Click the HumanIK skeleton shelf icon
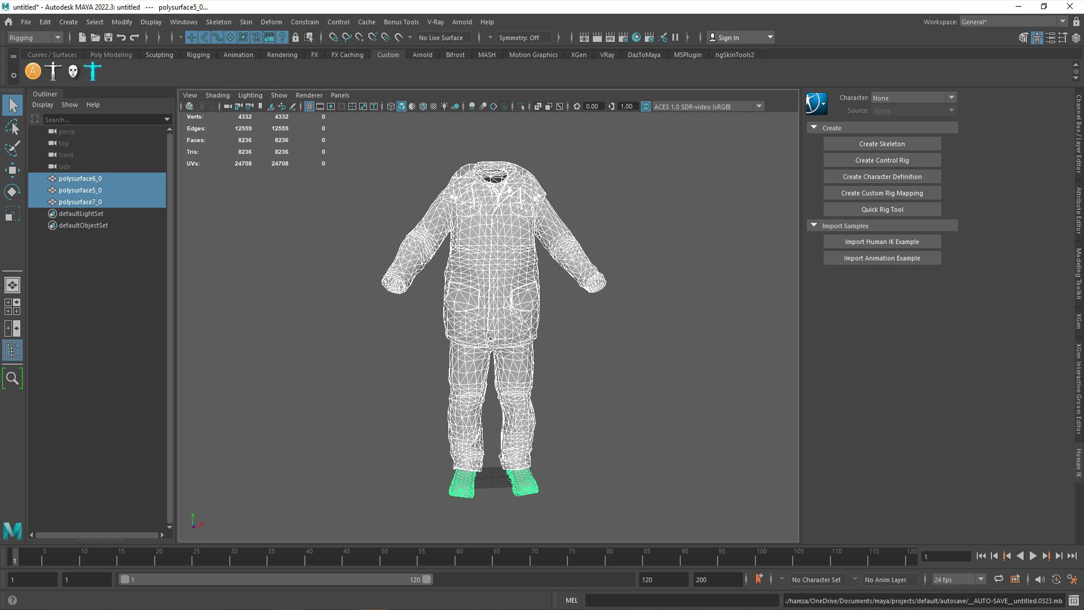 [x=53, y=72]
